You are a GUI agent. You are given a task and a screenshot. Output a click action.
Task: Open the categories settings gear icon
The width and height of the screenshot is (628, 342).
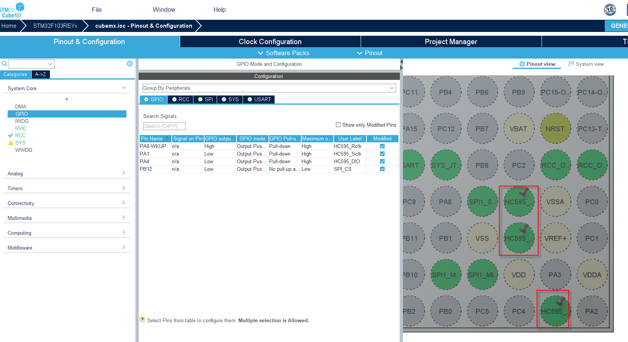(x=130, y=64)
